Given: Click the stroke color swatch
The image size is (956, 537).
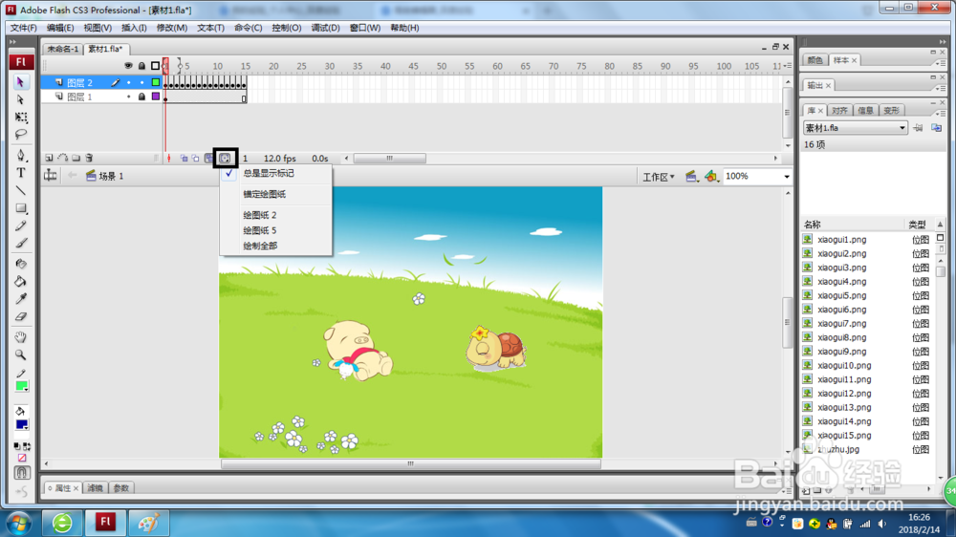Looking at the screenshot, I should point(22,386).
